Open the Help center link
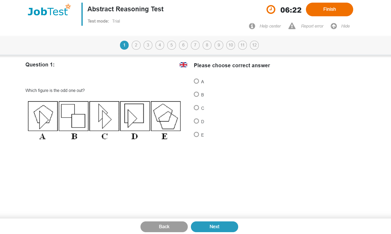The width and height of the screenshot is (391, 234). pos(270,26)
